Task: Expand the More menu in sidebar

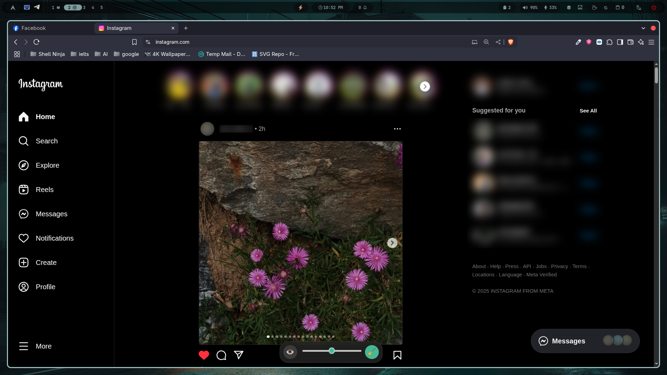Action: (x=24, y=346)
